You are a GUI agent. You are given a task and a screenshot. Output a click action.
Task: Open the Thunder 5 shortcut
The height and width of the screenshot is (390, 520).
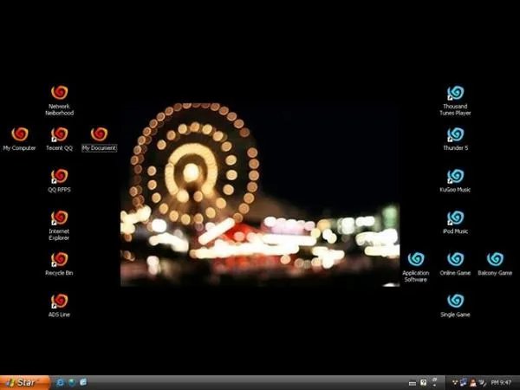click(x=455, y=135)
